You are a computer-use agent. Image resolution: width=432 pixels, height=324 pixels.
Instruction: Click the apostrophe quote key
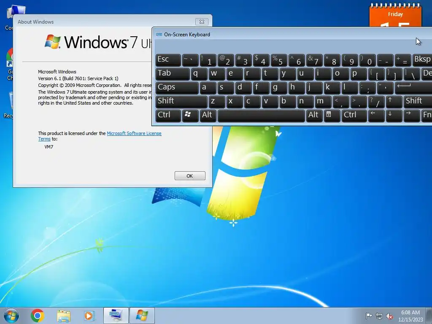385,88
